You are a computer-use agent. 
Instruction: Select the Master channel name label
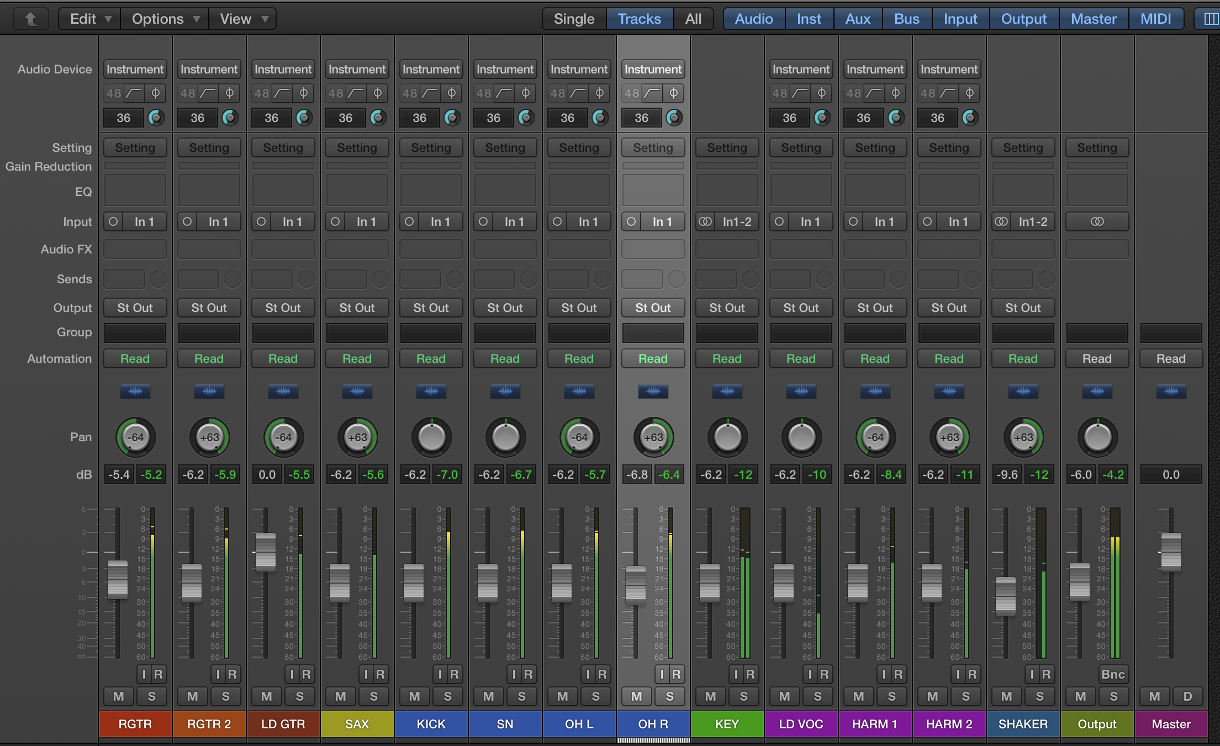pyautogui.click(x=1171, y=724)
